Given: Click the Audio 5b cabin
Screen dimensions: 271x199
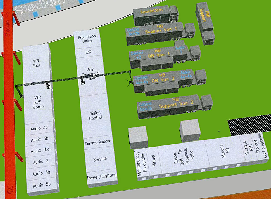Looking at the screenshot, I should (41, 185).
